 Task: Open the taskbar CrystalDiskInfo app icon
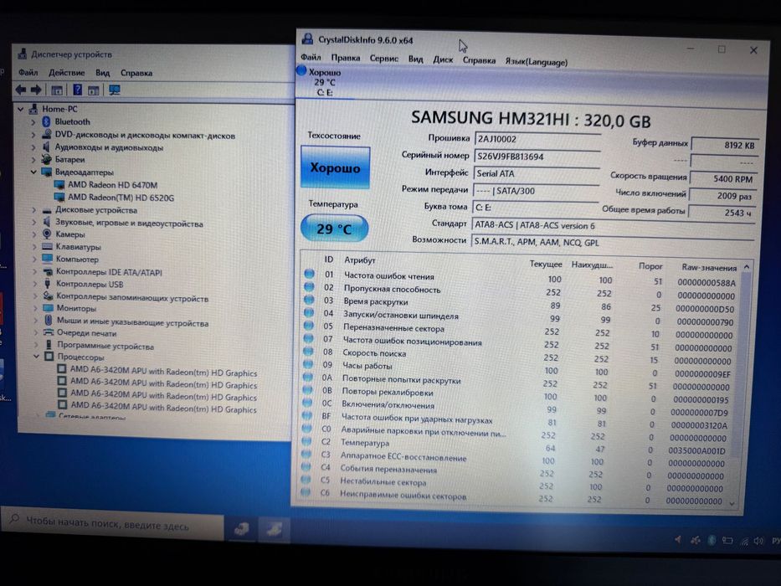[275, 529]
